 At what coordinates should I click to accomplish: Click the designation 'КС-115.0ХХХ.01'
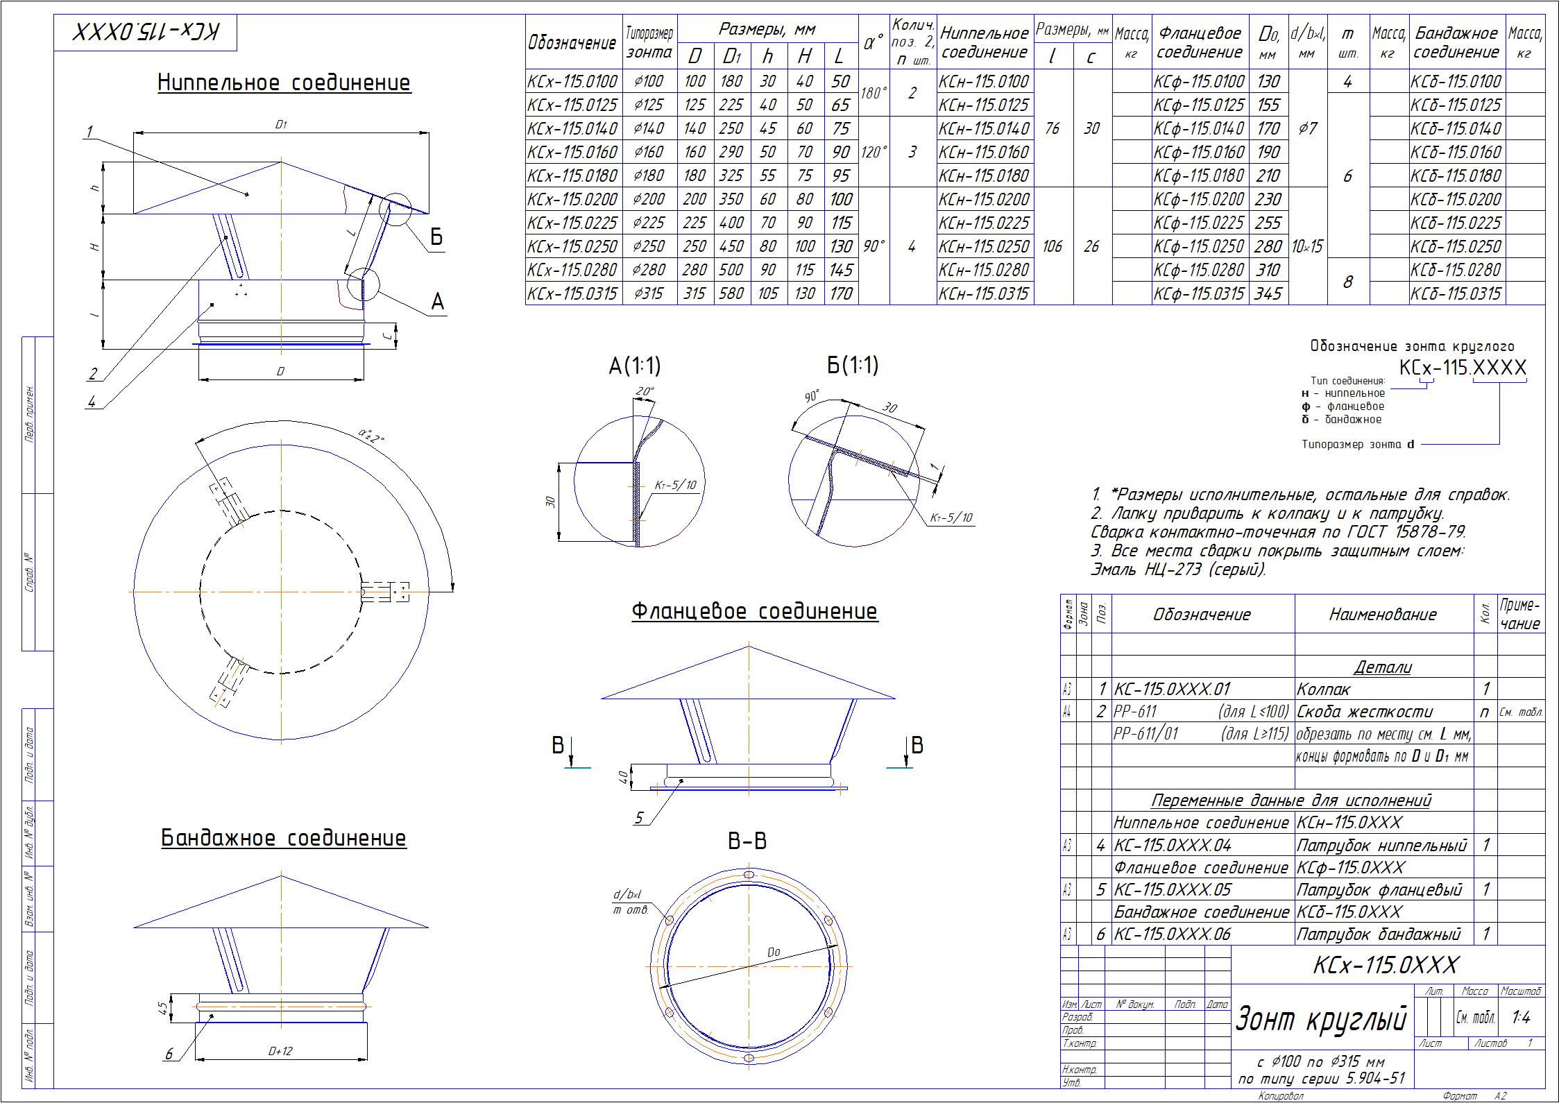click(x=1172, y=690)
